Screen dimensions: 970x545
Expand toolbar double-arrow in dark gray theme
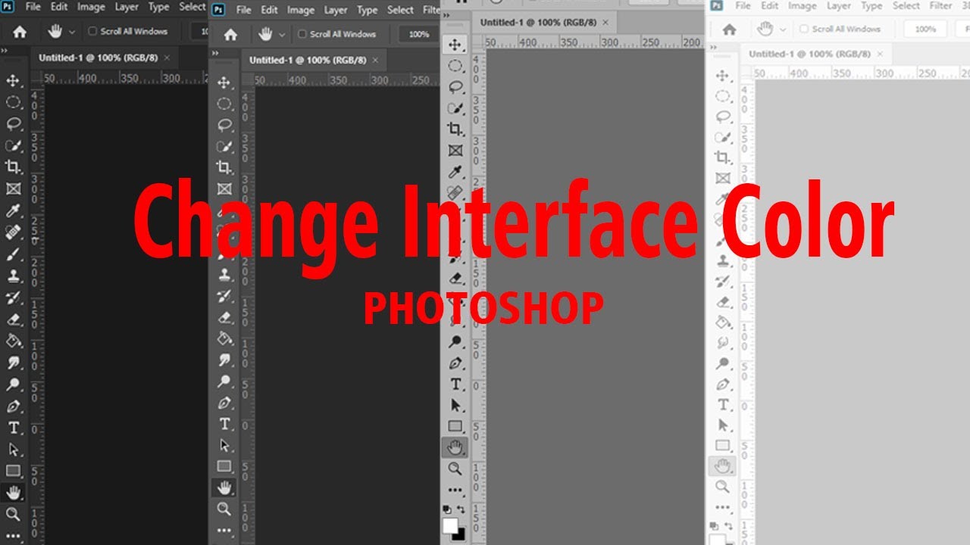pos(214,54)
